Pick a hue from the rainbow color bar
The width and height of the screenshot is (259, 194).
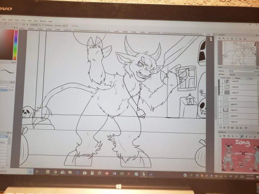click(x=16, y=45)
